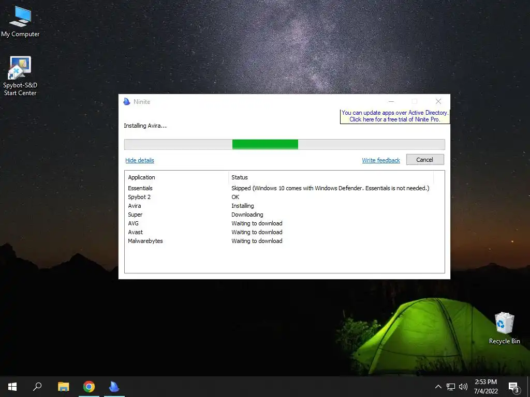Click the Ninite Pro free trial banner
530x397 pixels.
(x=395, y=116)
